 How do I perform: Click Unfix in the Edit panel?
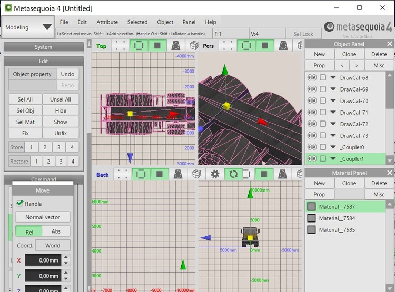[61, 133]
